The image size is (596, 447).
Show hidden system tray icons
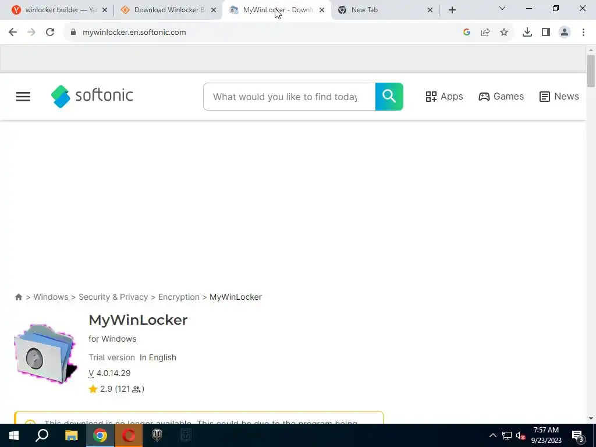click(492, 435)
